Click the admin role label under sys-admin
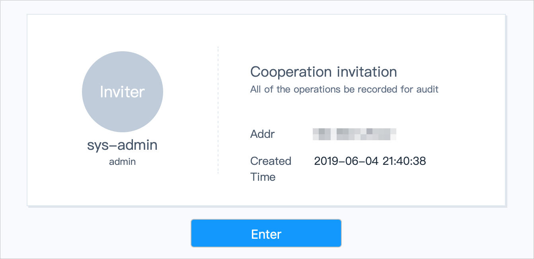 [123, 162]
